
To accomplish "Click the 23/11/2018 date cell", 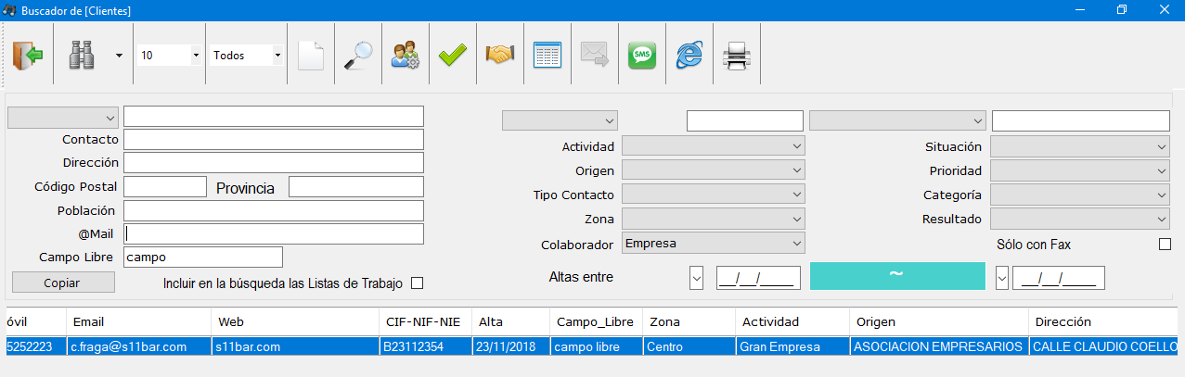I will click(510, 346).
